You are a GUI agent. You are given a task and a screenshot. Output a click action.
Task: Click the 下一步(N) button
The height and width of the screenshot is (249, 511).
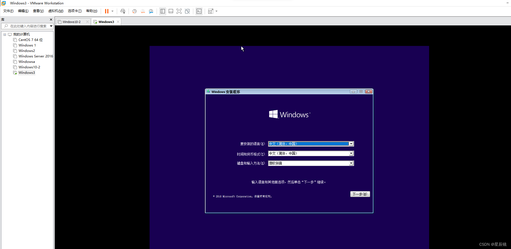point(360,194)
